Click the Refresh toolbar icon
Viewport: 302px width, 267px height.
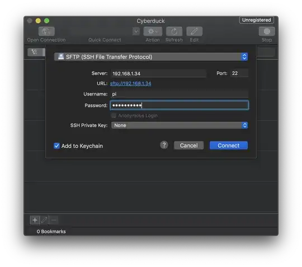[x=174, y=31]
